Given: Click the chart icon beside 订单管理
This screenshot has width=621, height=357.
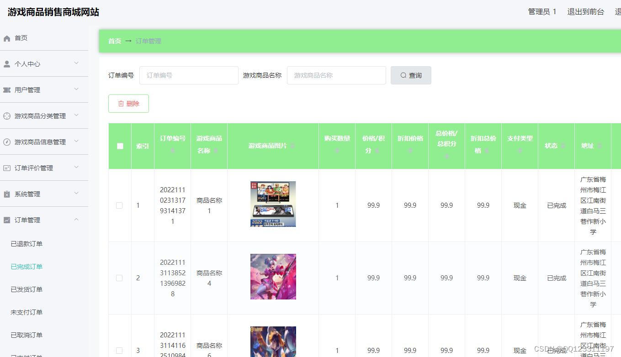Looking at the screenshot, I should [x=7, y=220].
